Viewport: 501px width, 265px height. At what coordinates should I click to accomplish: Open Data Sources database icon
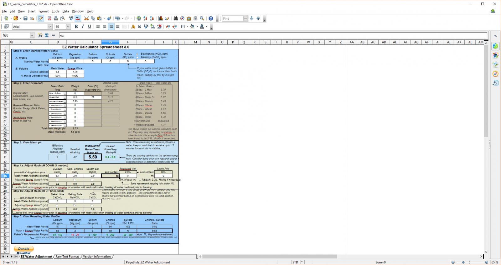tap(195, 19)
